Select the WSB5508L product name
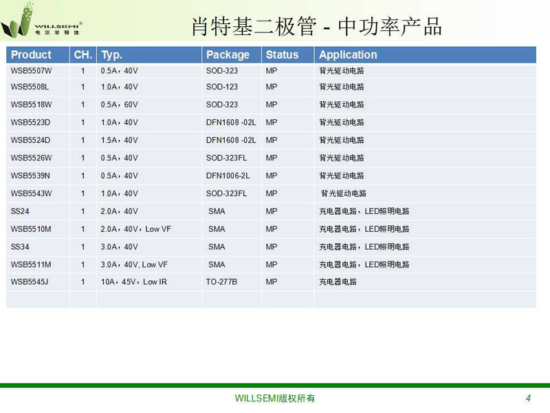 tap(30, 87)
